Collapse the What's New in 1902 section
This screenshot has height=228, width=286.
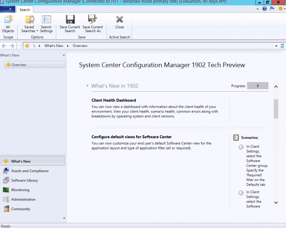[87, 86]
